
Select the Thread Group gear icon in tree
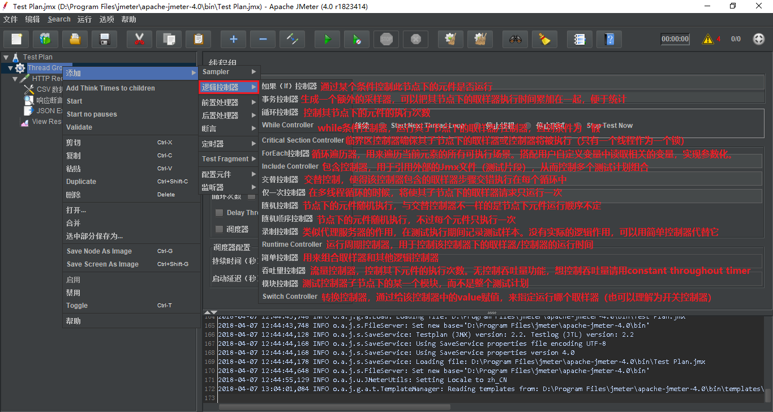click(20, 68)
